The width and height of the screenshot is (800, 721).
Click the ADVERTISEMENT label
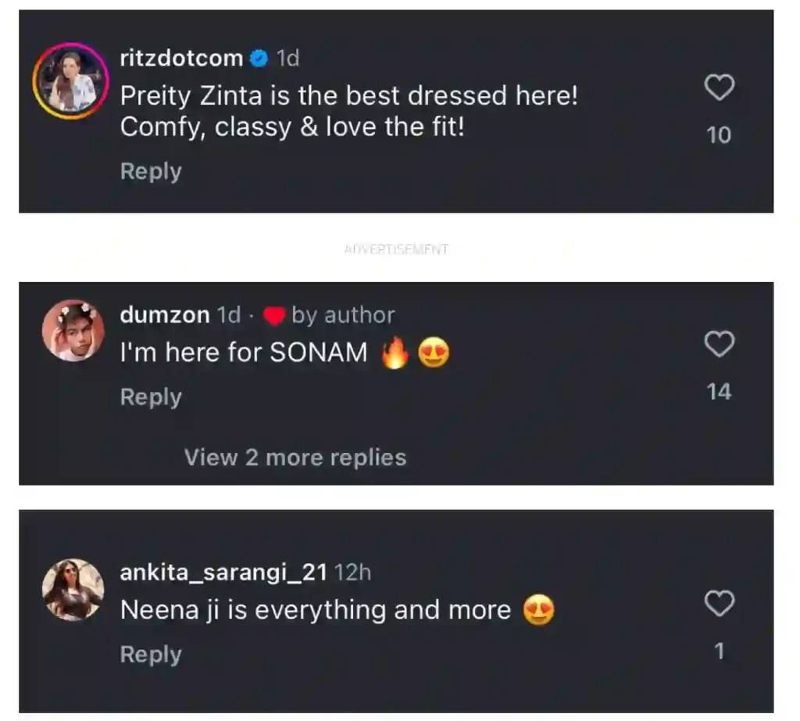(396, 249)
